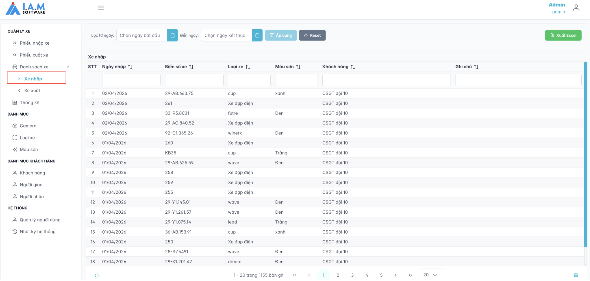Image resolution: width=590 pixels, height=281 pixels.
Task: Select Xe xuất in sidebar
Action: tap(32, 91)
